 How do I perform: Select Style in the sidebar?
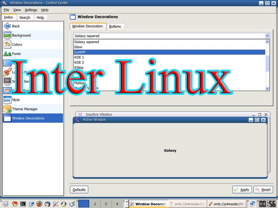point(33,100)
